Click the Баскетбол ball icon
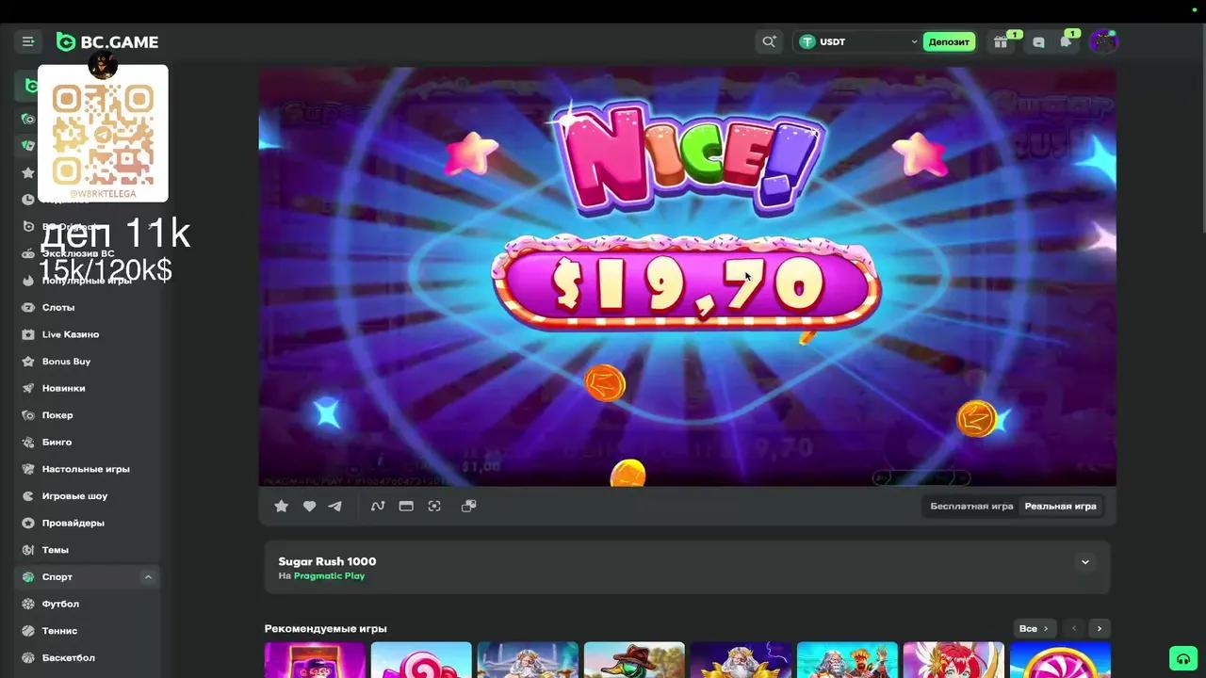The image size is (1206, 678). (28, 657)
